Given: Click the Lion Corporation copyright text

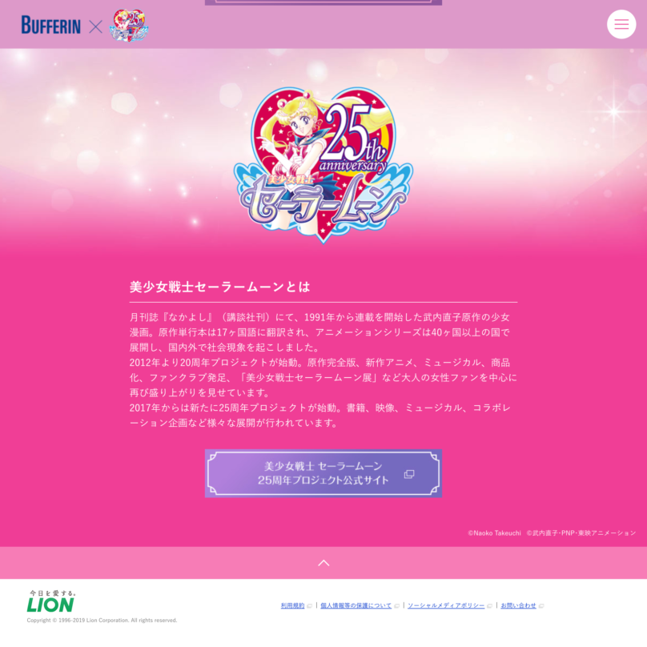Looking at the screenshot, I should 102,621.
